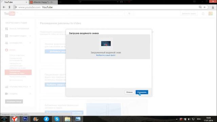The height and width of the screenshot is (122, 217).
Task: Open the YouTube notifications bell
Action: [203, 14]
